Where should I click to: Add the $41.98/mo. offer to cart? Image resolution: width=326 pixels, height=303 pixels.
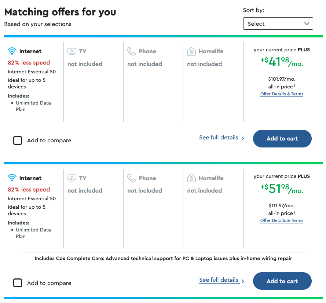pos(282,139)
